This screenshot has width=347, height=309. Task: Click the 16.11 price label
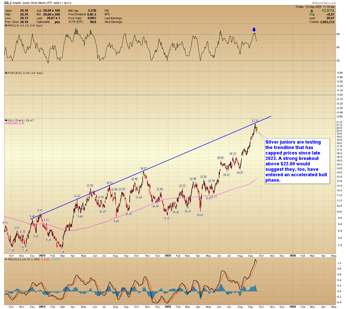pos(233,154)
